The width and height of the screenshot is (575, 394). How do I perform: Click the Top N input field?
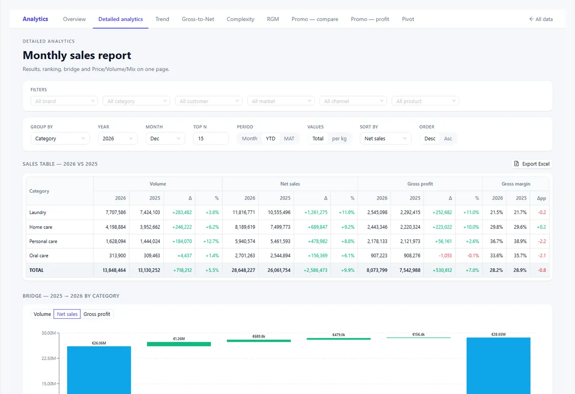coord(211,138)
